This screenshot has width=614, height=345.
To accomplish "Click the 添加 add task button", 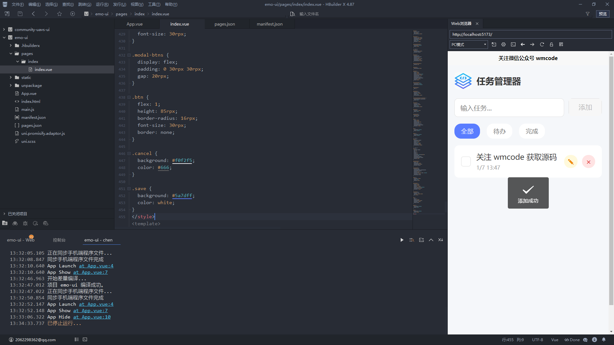I will [x=585, y=107].
